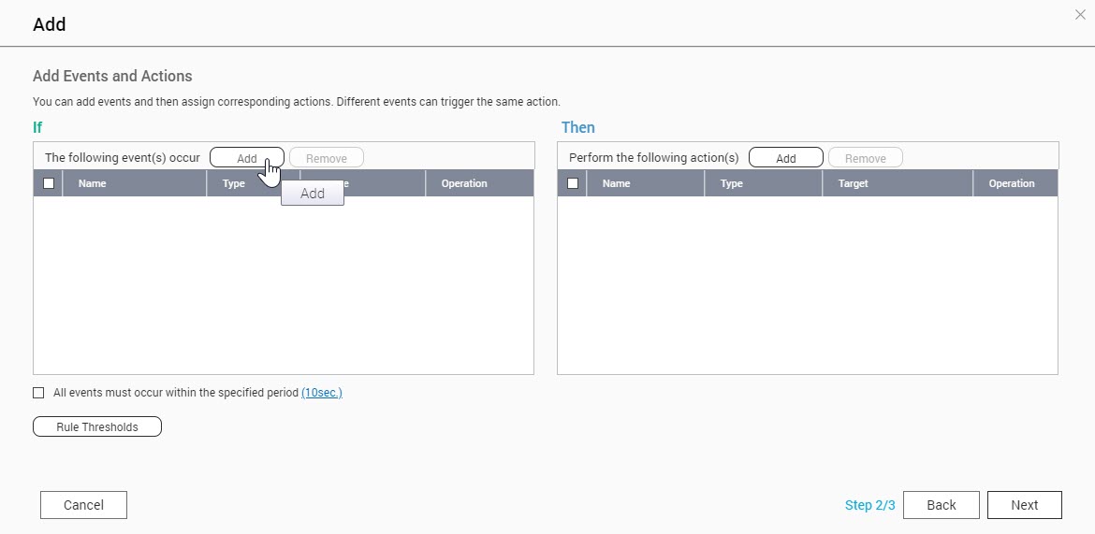Click the Type column header in the Then table

coord(732,183)
